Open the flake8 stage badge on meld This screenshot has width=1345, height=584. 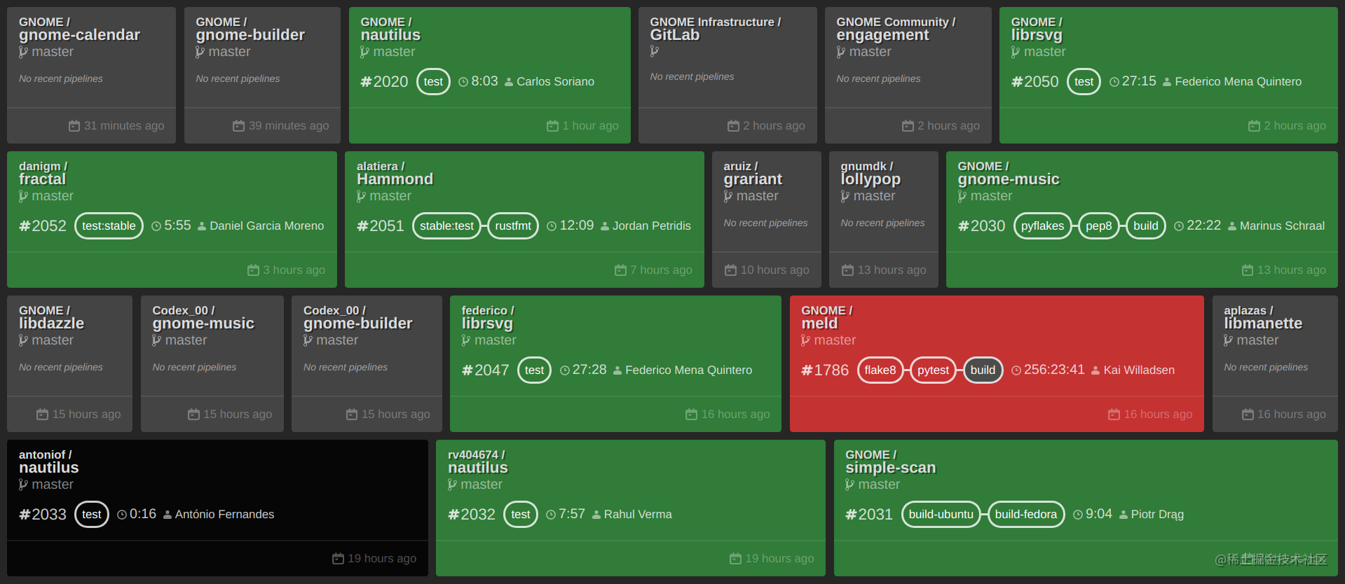pos(880,370)
